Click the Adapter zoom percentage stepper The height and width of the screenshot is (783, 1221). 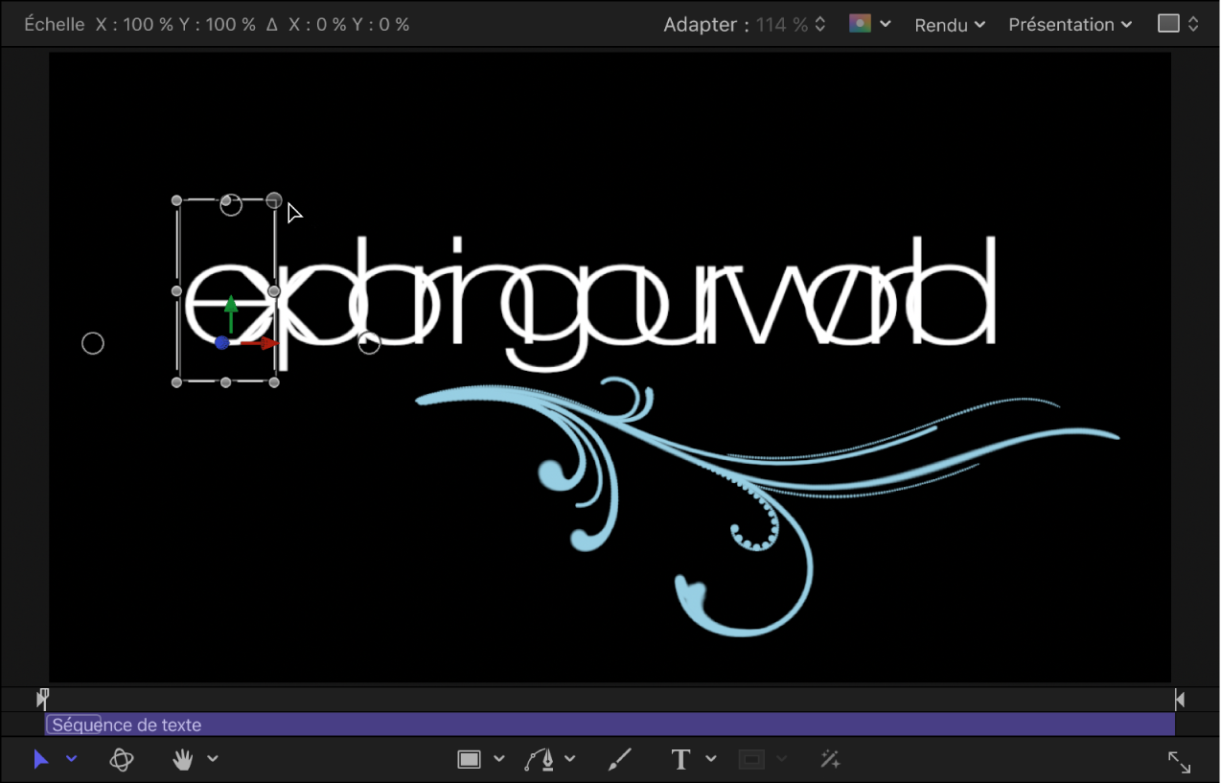click(820, 25)
